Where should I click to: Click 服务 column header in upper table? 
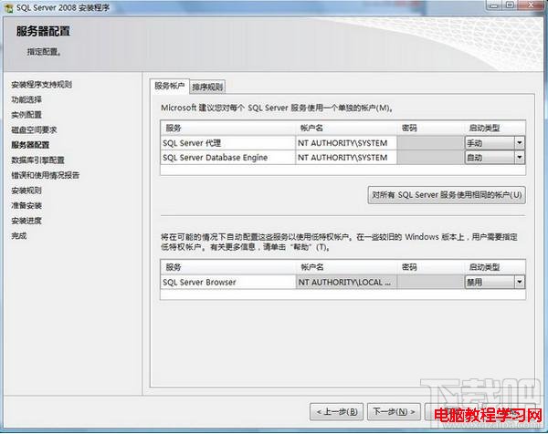pyautogui.click(x=228, y=128)
